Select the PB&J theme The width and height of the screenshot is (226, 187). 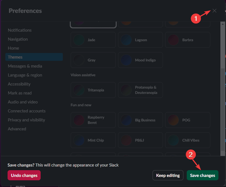click(x=140, y=140)
